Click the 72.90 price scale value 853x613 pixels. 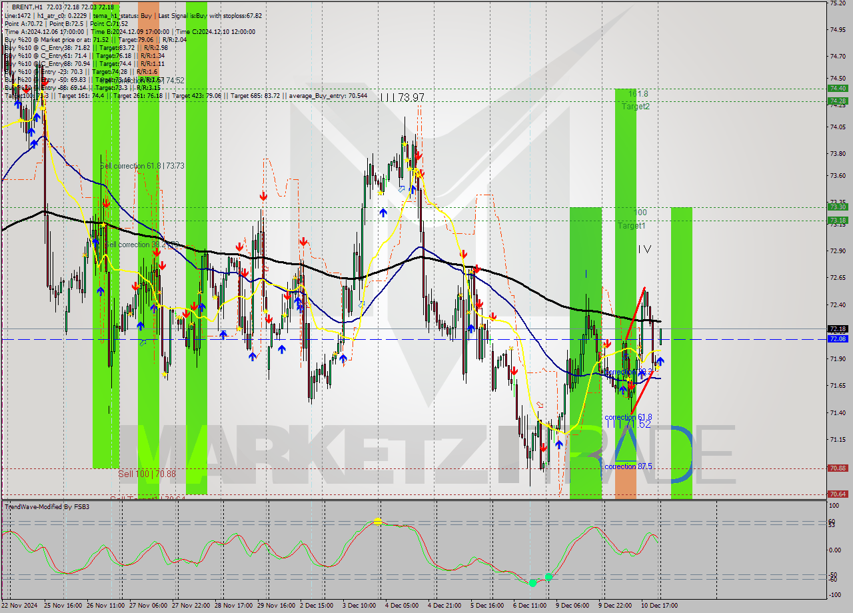pos(837,251)
